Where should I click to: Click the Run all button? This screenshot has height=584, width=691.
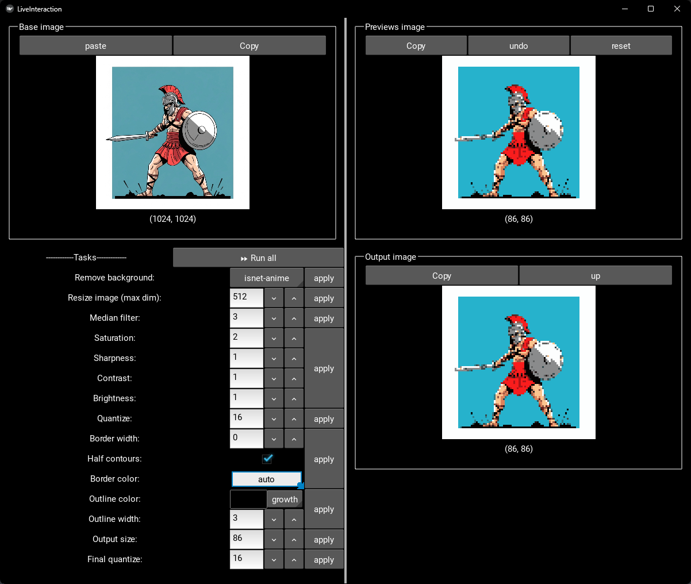point(258,258)
